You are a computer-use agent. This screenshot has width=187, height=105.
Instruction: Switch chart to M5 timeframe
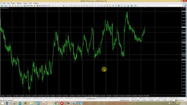(82, 6)
